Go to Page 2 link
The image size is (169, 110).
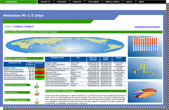pos(19,26)
